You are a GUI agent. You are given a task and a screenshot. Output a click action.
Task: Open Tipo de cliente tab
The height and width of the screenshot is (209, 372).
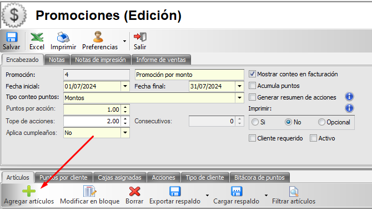(205, 177)
